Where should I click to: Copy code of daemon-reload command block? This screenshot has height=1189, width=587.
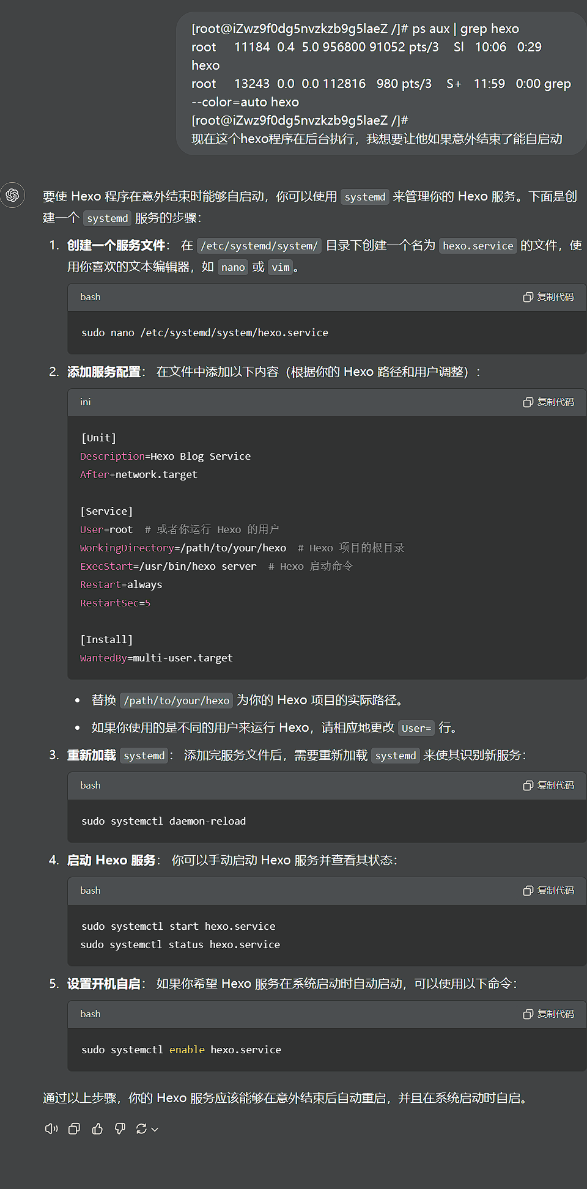548,786
